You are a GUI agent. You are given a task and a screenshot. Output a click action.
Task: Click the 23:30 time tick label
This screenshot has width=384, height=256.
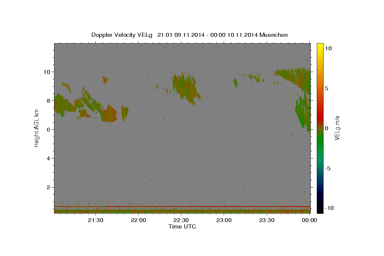pos(267,220)
